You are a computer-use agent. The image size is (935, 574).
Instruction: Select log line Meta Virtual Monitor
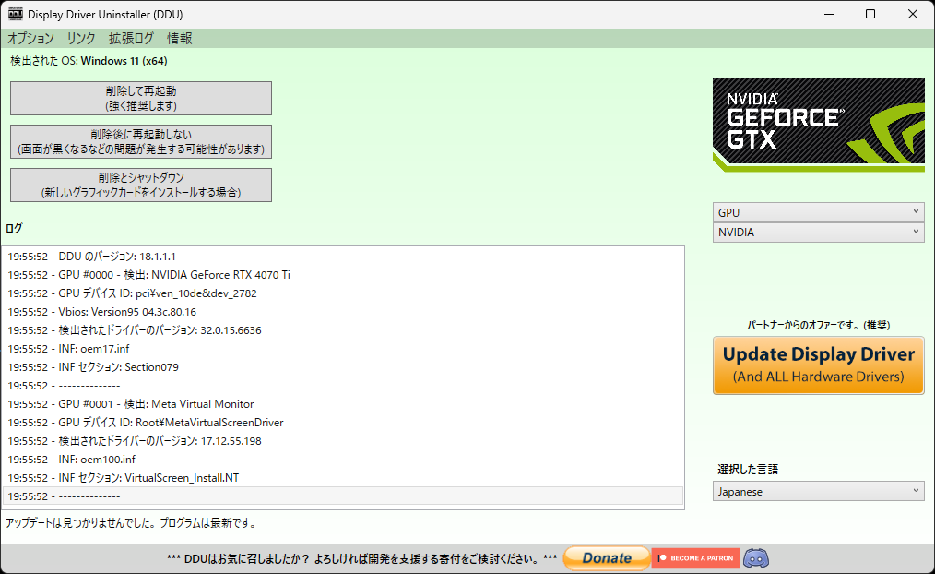pyautogui.click(x=343, y=404)
